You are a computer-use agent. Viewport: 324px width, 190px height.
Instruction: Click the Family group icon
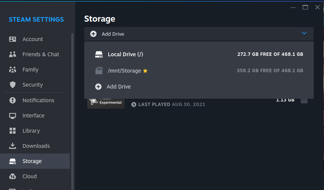[x=13, y=70]
